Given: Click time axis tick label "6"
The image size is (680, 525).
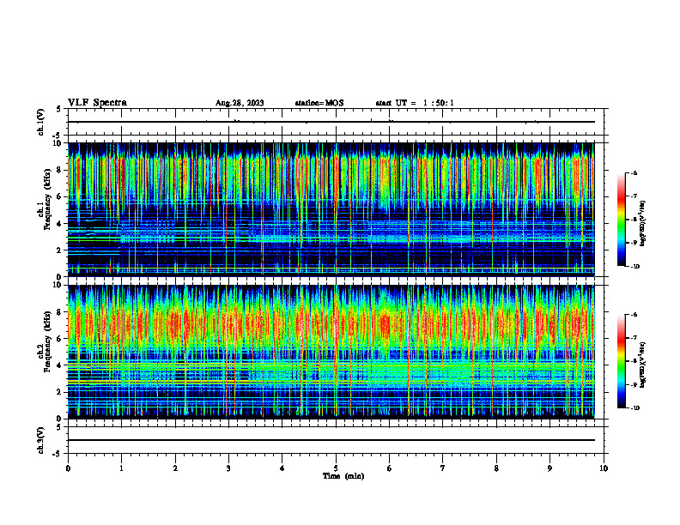Looking at the screenshot, I should click(x=390, y=468).
